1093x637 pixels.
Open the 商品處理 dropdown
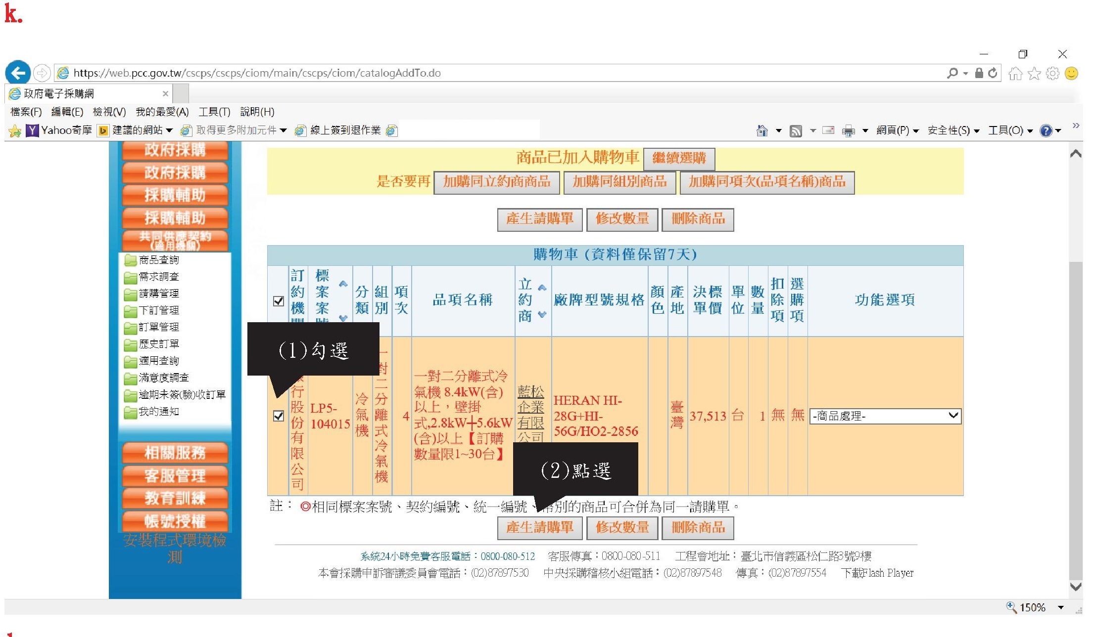click(885, 416)
